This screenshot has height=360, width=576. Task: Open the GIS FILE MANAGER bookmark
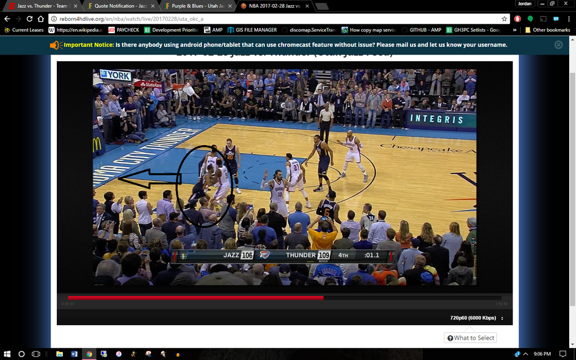pyautogui.click(x=253, y=30)
